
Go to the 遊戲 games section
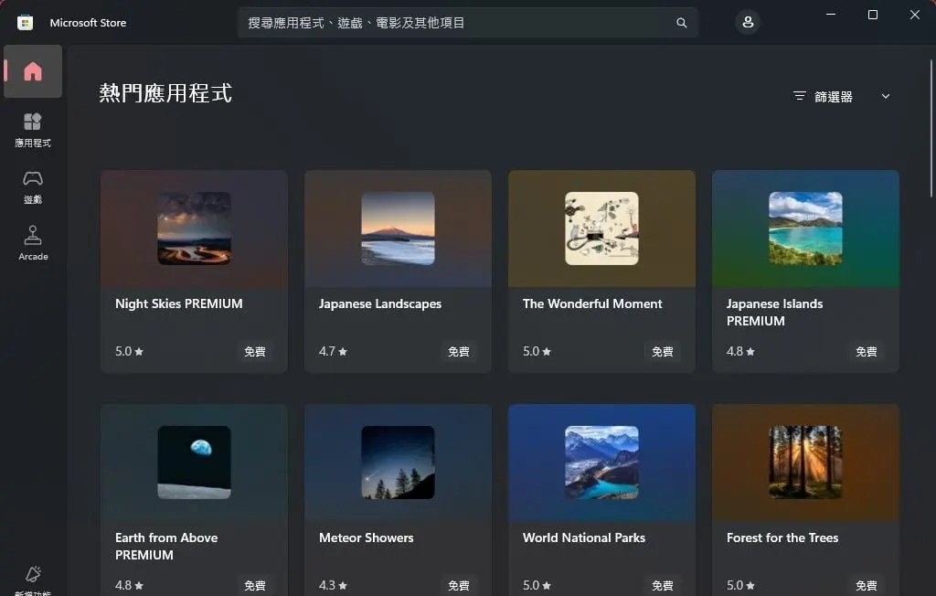[x=33, y=186]
